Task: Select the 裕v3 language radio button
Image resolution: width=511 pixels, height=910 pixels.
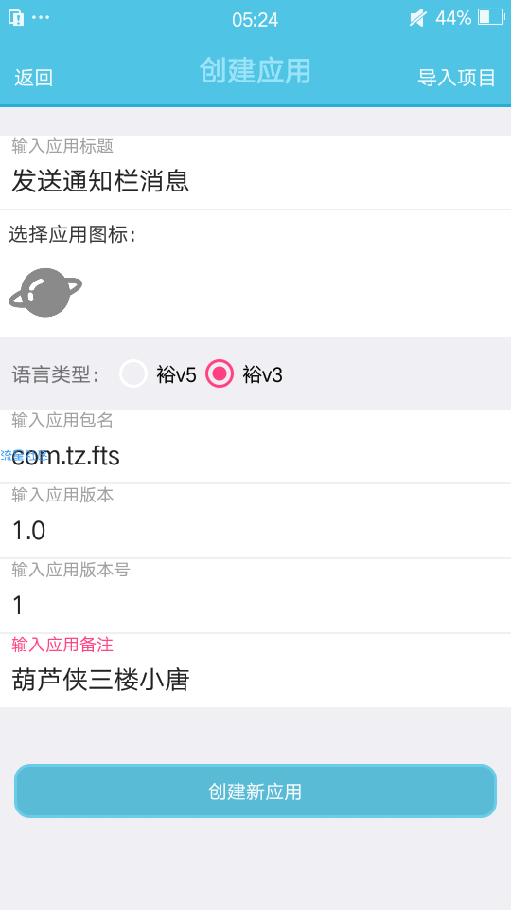Action: [220, 373]
